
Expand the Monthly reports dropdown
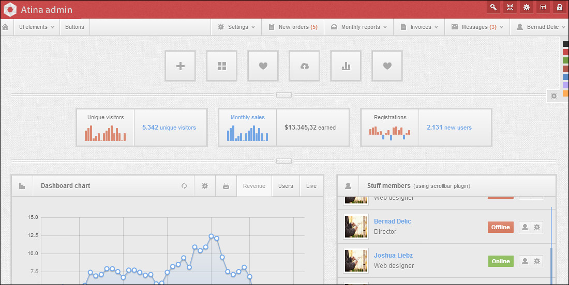pyautogui.click(x=359, y=27)
